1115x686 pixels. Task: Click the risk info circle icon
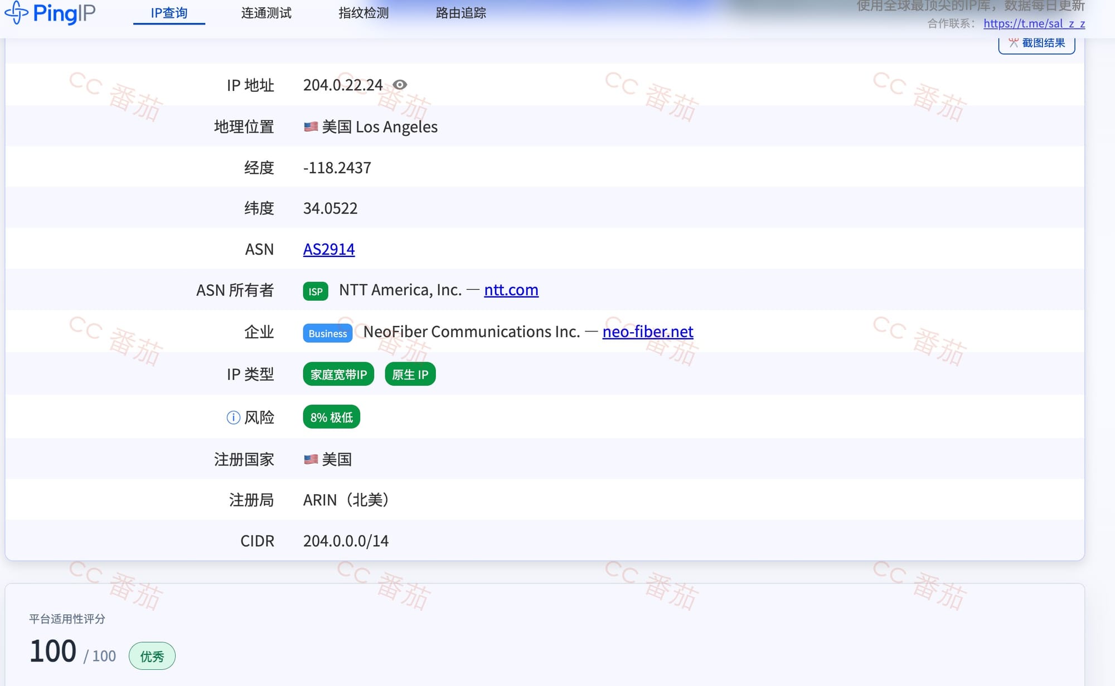233,417
